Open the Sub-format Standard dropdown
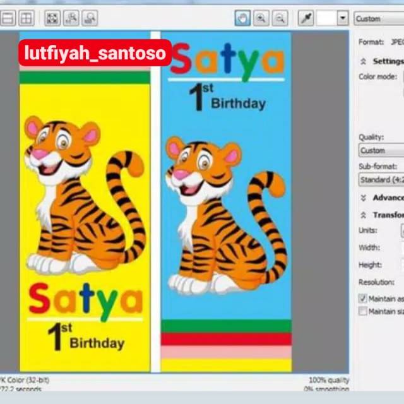 click(x=381, y=179)
